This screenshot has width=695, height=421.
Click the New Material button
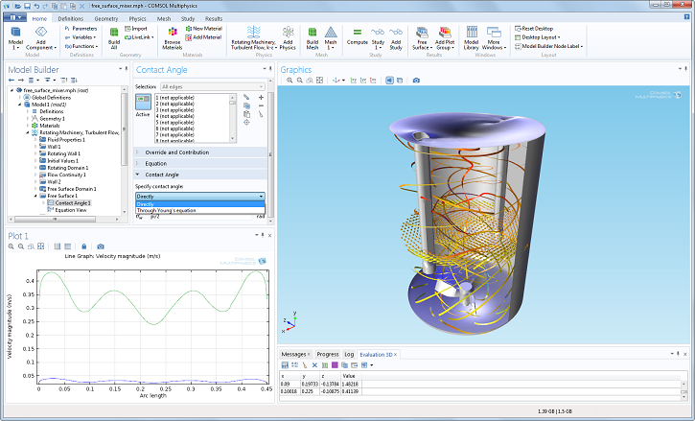tap(203, 29)
